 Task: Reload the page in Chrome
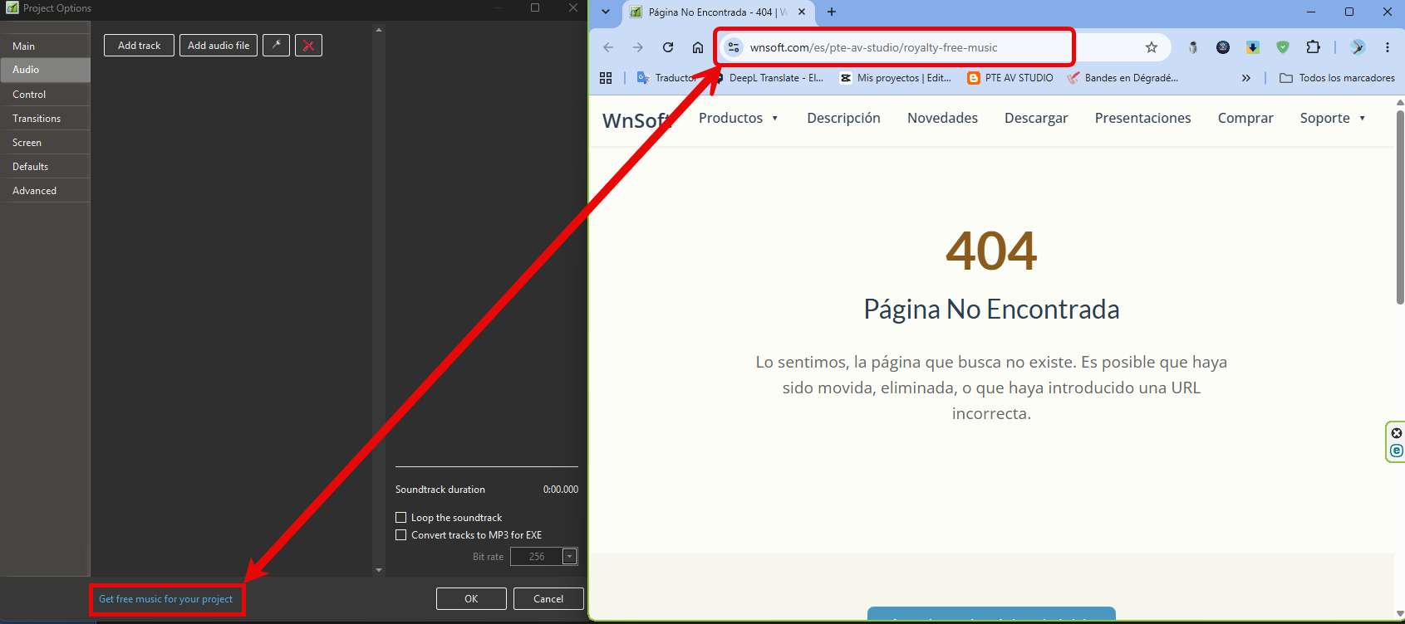pos(668,47)
